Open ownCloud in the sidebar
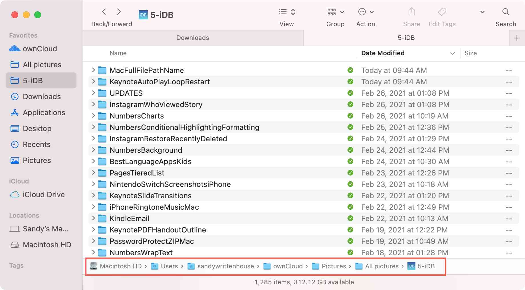Viewport: 525px width, 290px height. pos(40,49)
